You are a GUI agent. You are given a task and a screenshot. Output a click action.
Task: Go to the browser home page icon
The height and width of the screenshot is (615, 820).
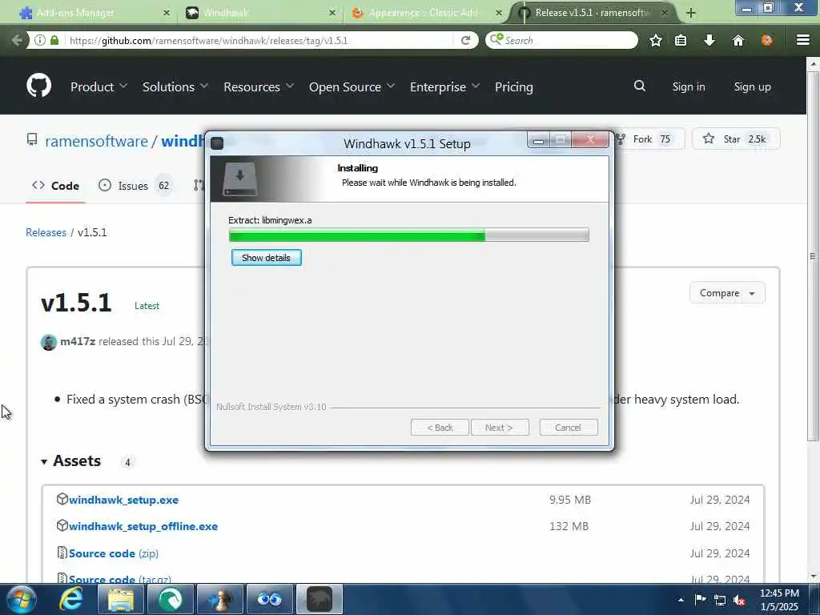pos(738,40)
